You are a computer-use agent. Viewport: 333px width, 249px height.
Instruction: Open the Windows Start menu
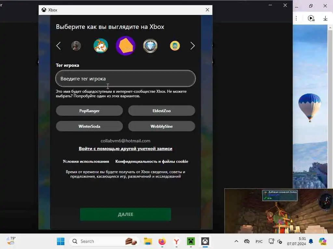pyautogui.click(x=61, y=241)
